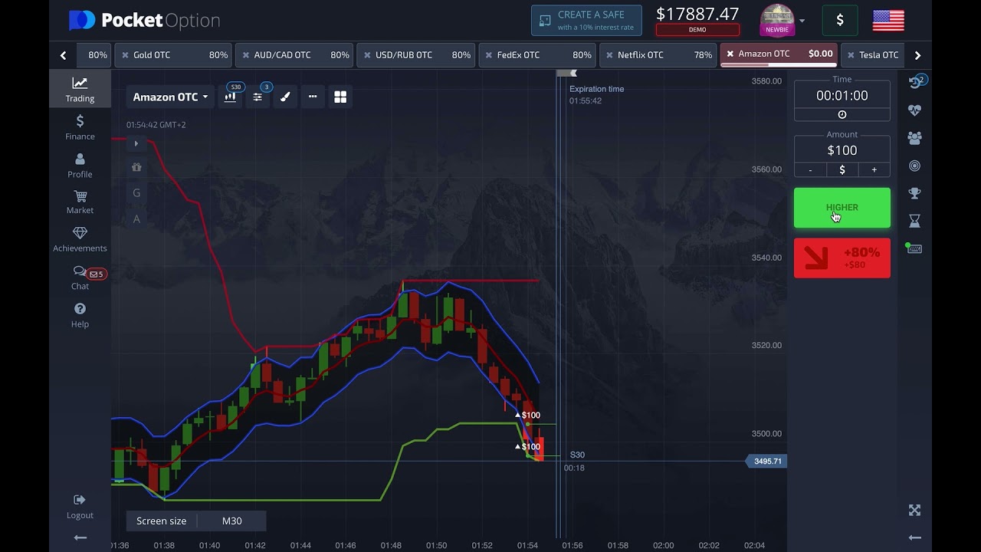This screenshot has width=981, height=552.
Task: Collapse the left sidebar with arrow
Action: pos(80,537)
